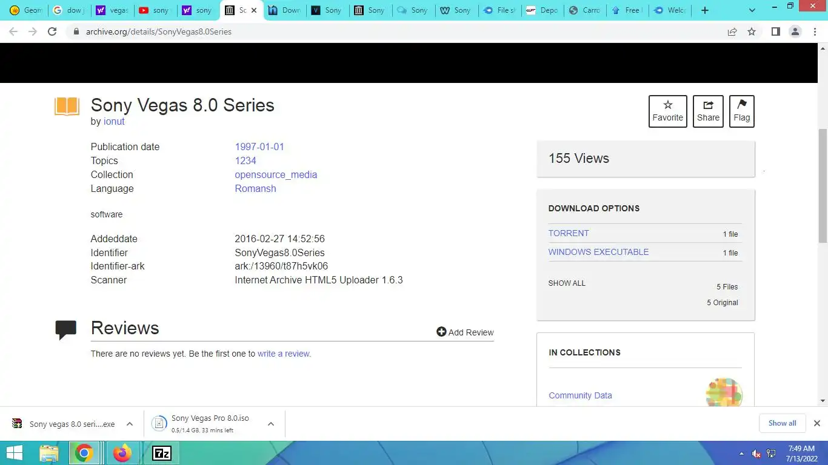Viewport: 828px width, 465px height.
Task: Reload the archive.org page
Action: (52, 31)
